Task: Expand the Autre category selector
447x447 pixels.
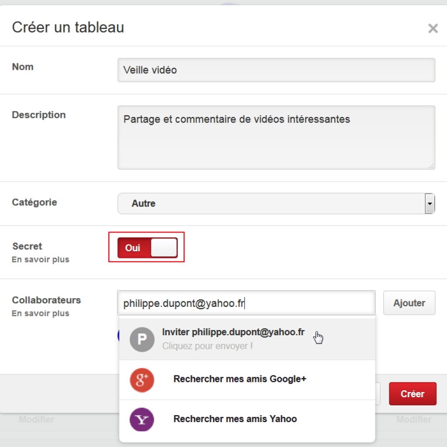Action: [x=276, y=203]
